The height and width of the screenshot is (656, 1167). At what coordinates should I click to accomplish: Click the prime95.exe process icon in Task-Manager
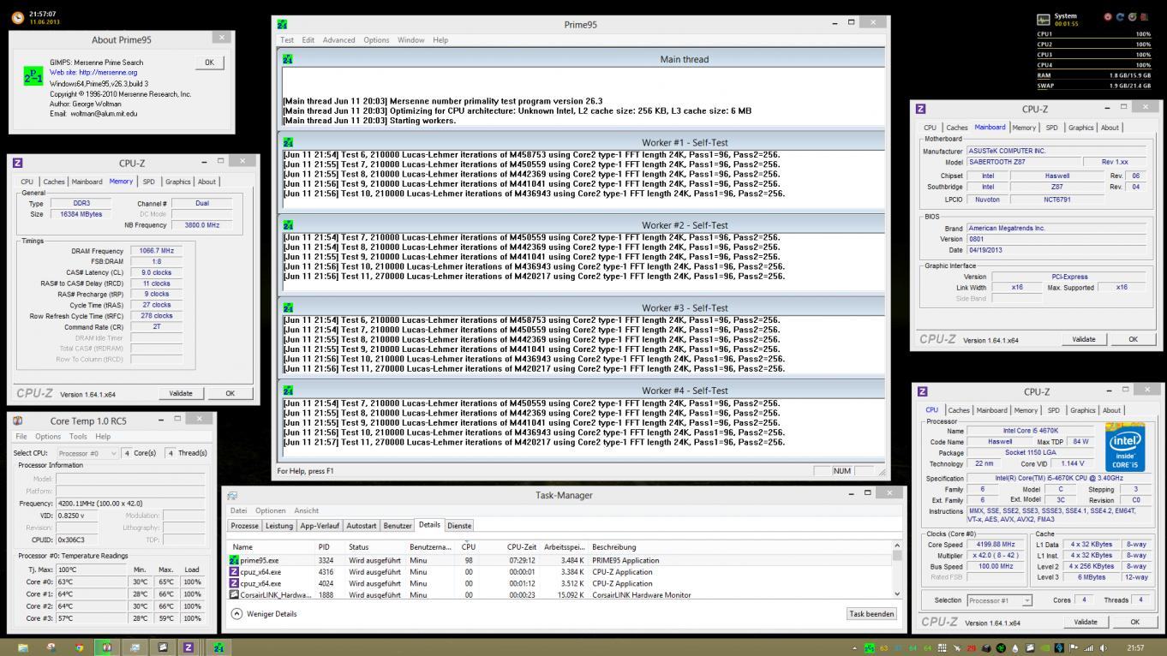pyautogui.click(x=235, y=560)
